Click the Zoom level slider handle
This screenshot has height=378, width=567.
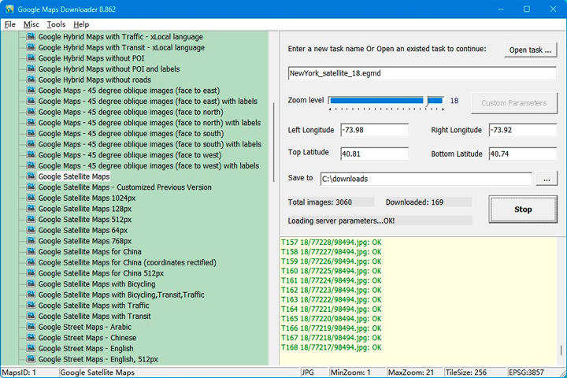pyautogui.click(x=427, y=101)
